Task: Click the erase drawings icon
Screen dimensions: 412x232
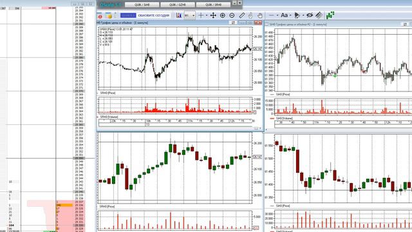Action: pyautogui.click(x=319, y=15)
